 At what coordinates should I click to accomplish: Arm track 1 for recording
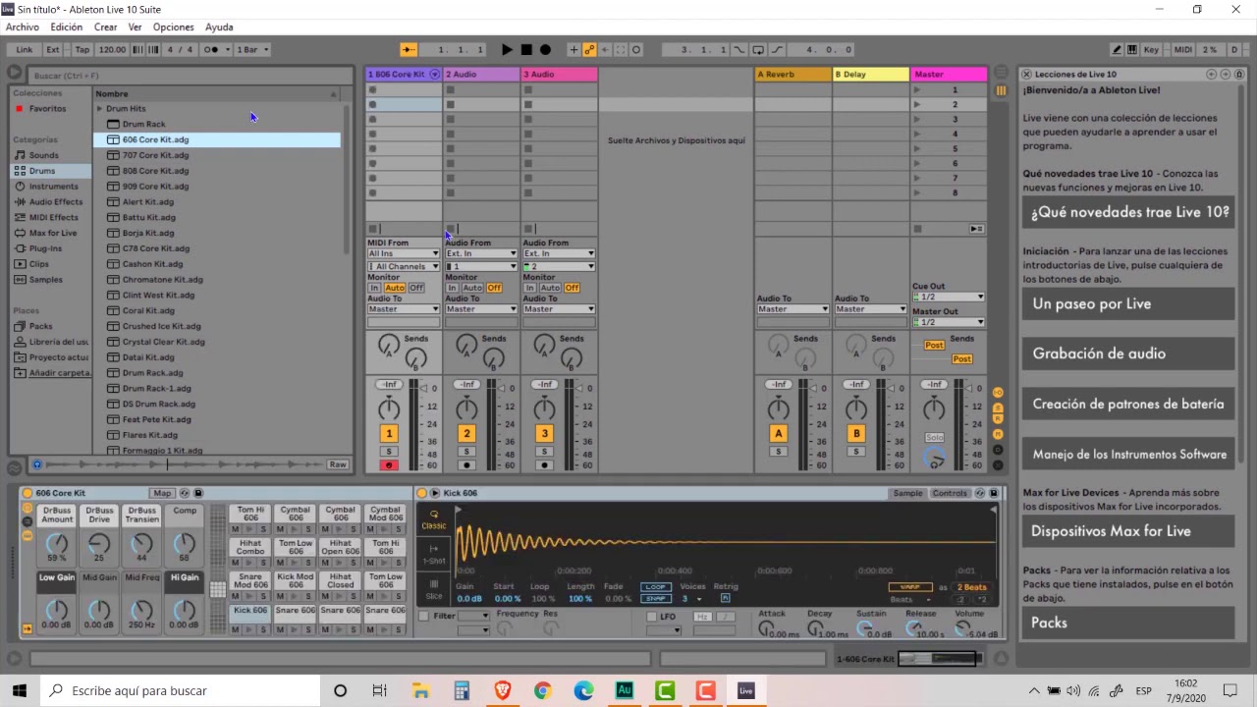[x=389, y=465]
